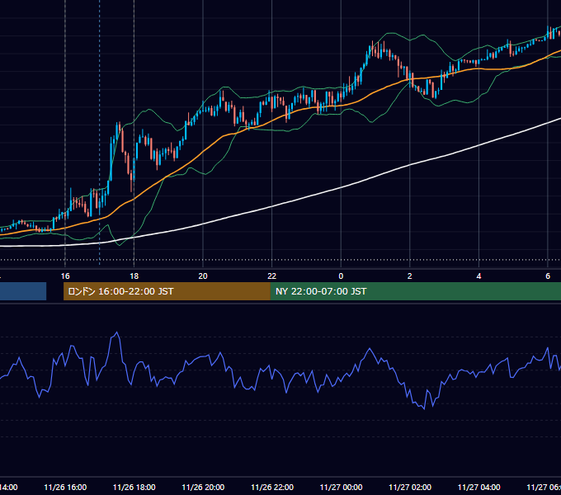Click the 0 hour label on upper axis

[x=341, y=276]
